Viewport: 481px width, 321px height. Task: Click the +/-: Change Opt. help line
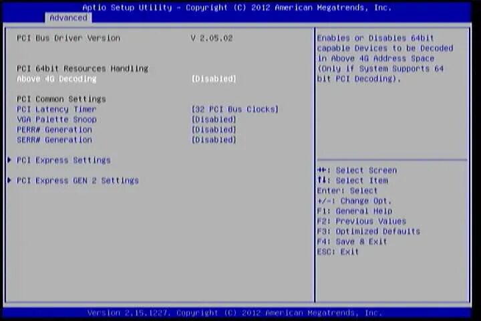coord(354,201)
